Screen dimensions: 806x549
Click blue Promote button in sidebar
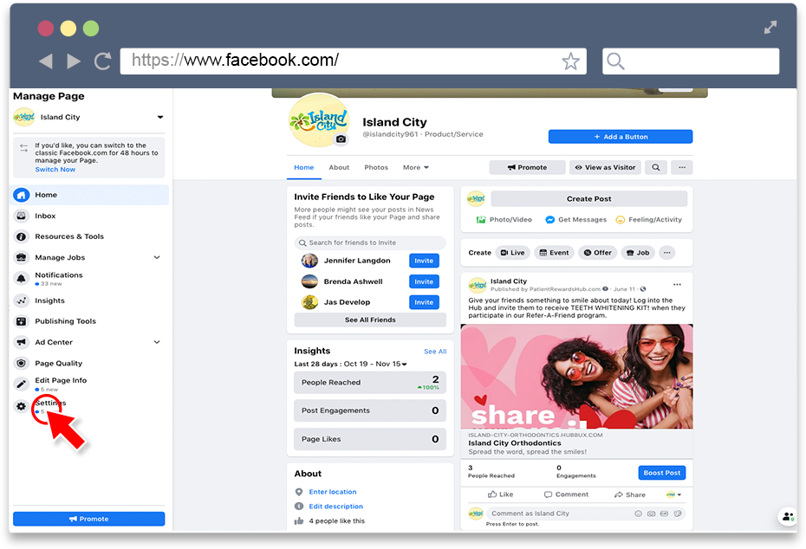(x=89, y=520)
